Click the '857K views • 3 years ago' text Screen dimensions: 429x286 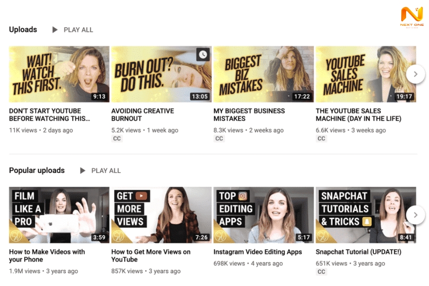[146, 271]
